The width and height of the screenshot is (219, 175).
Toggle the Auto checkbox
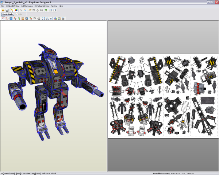coord(19,14)
